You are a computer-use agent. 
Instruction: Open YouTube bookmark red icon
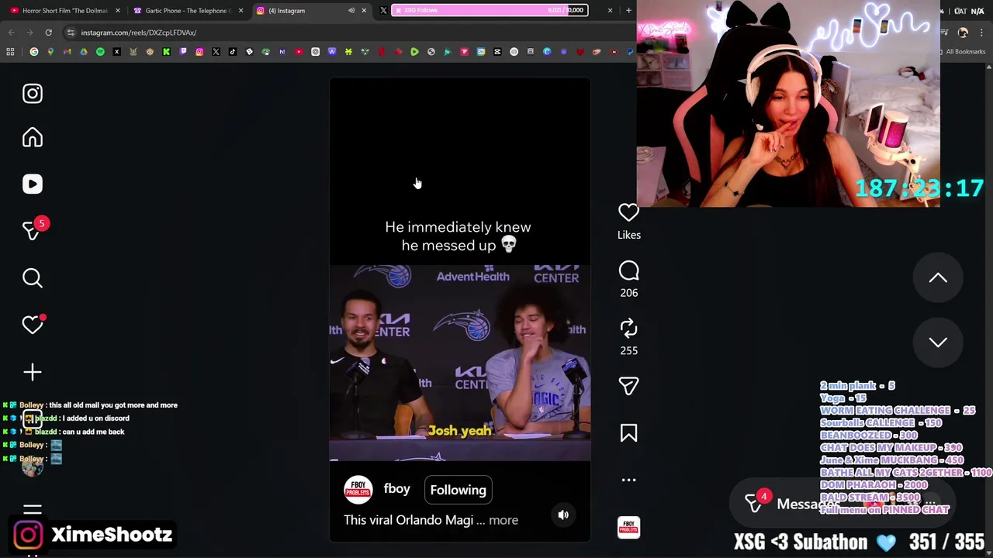[299, 52]
